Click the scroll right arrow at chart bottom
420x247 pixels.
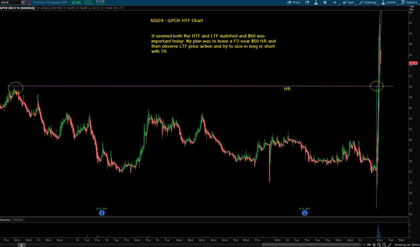pyautogui.click(x=364, y=245)
